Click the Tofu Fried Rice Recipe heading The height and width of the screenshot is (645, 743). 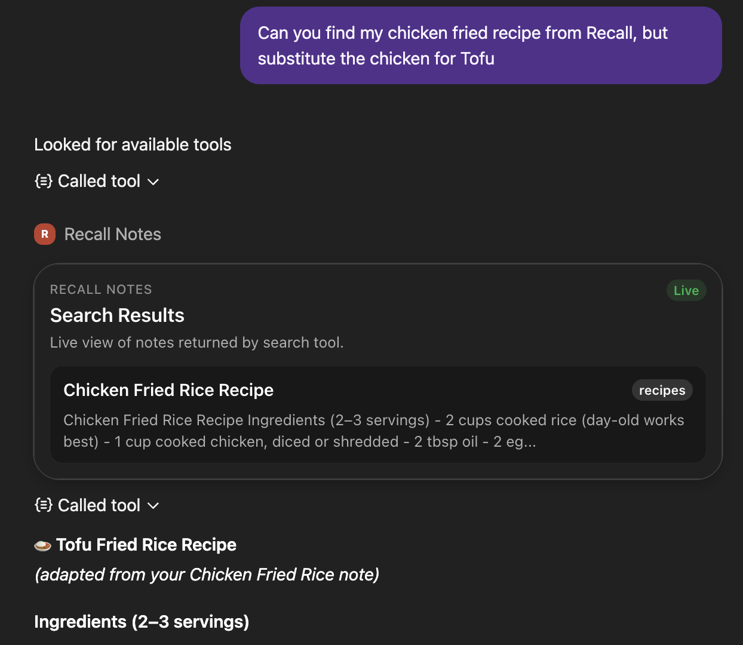click(x=146, y=544)
